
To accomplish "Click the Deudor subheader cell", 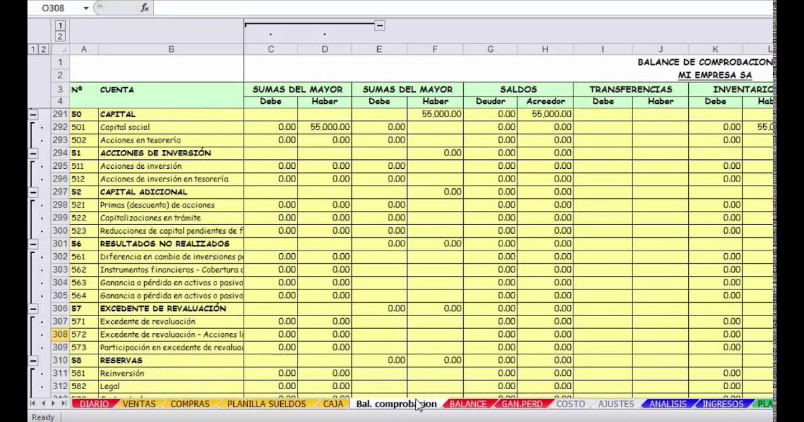I will pos(490,102).
